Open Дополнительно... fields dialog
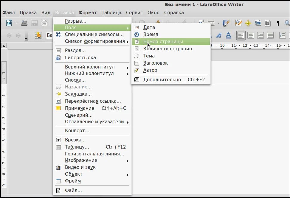The height and width of the screenshot is (198, 290). pyautogui.click(x=171, y=80)
